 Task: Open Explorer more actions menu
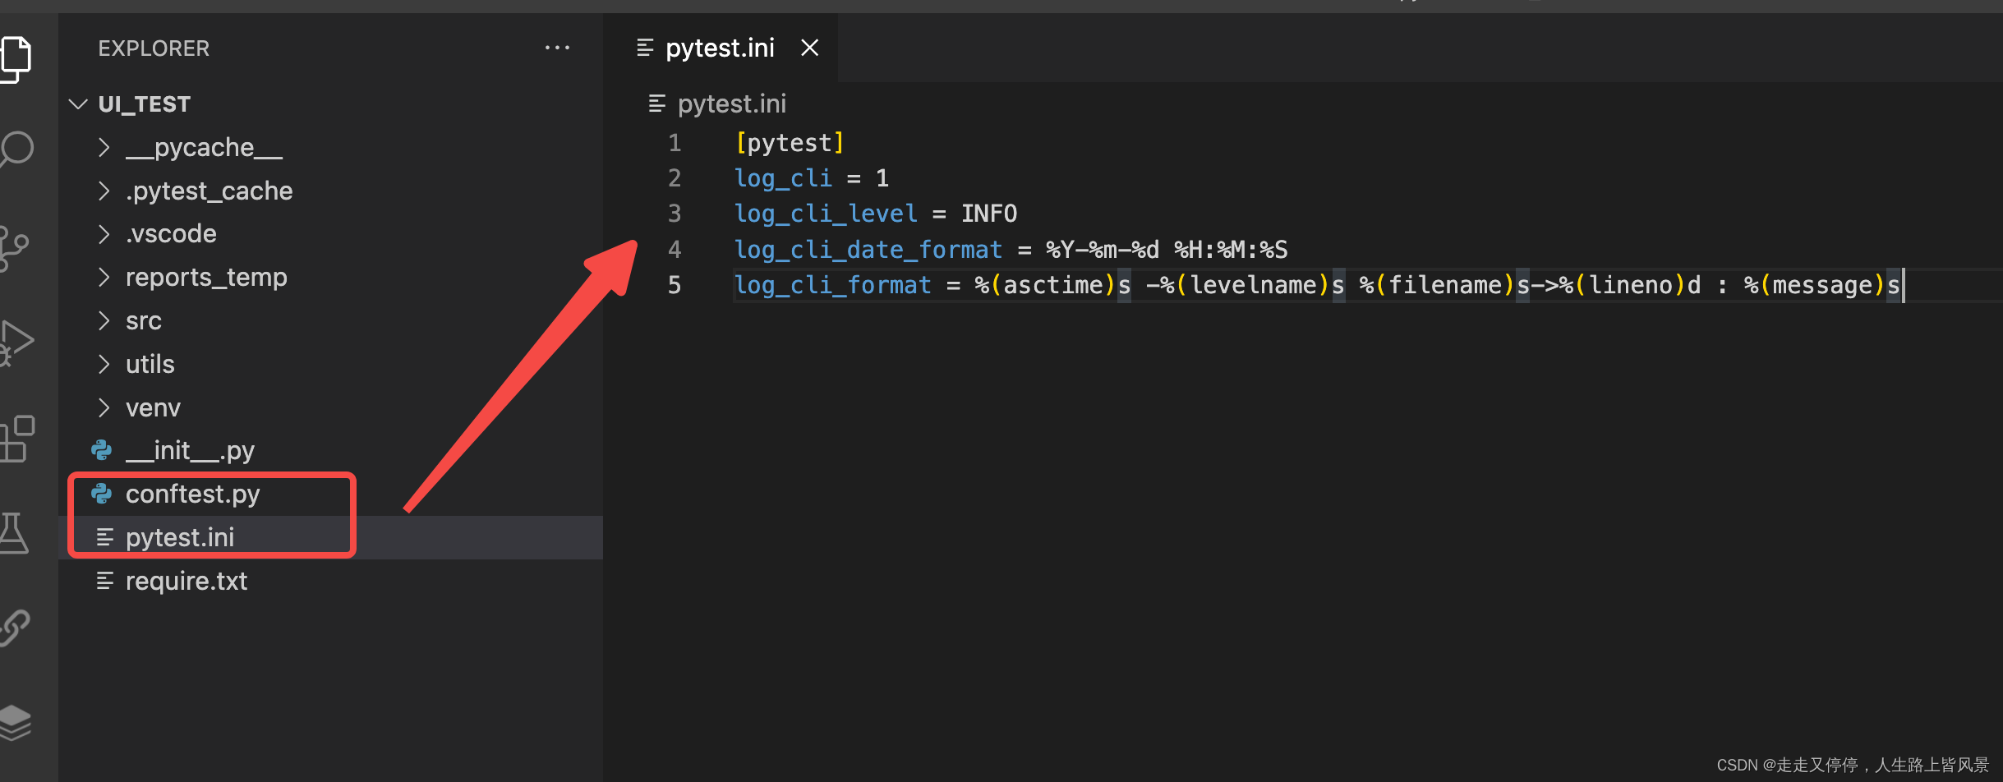click(x=557, y=48)
